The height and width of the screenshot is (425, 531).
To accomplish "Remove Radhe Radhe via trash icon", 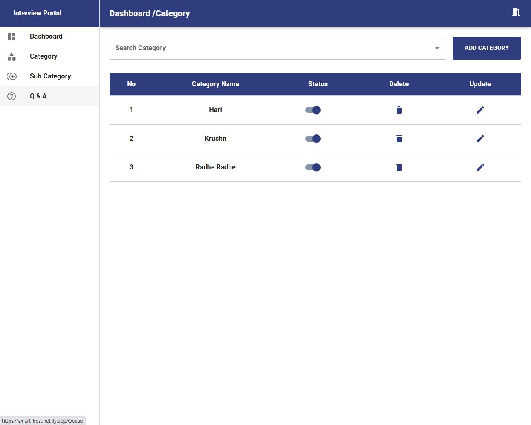I will [x=399, y=167].
